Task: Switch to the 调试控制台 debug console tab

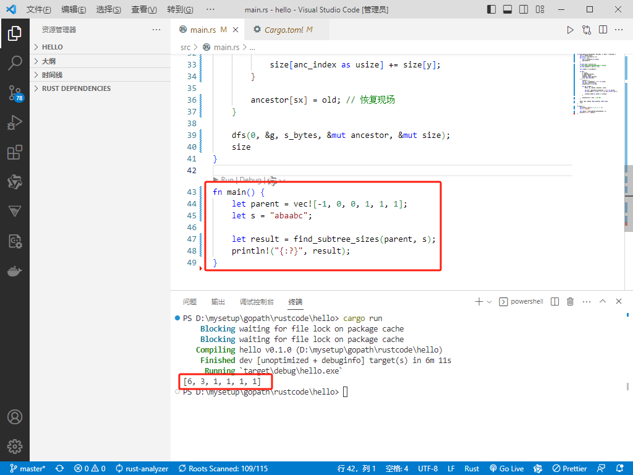Action: pos(257,302)
